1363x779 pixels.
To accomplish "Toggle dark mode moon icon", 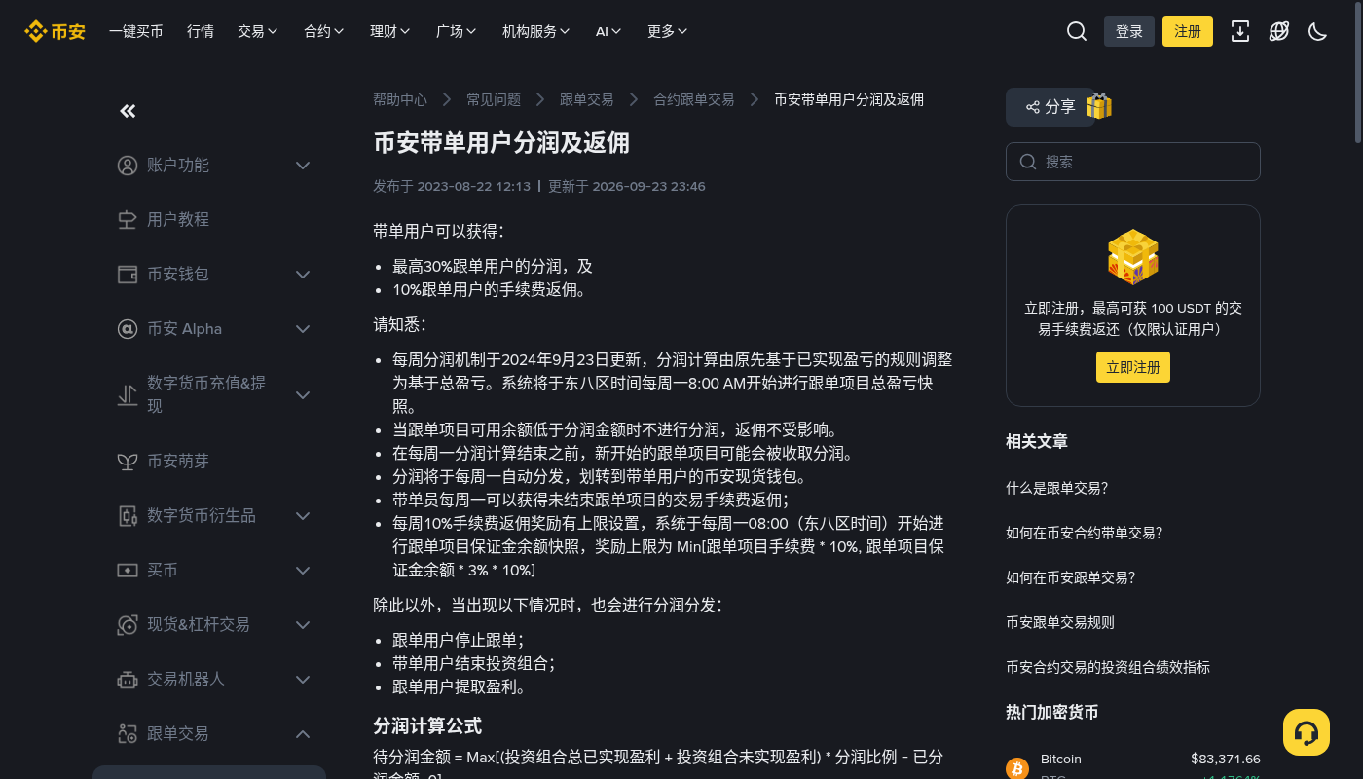I will (1318, 31).
